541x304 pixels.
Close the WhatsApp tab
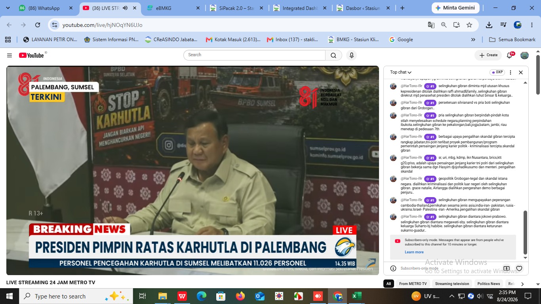pyautogui.click(x=71, y=8)
